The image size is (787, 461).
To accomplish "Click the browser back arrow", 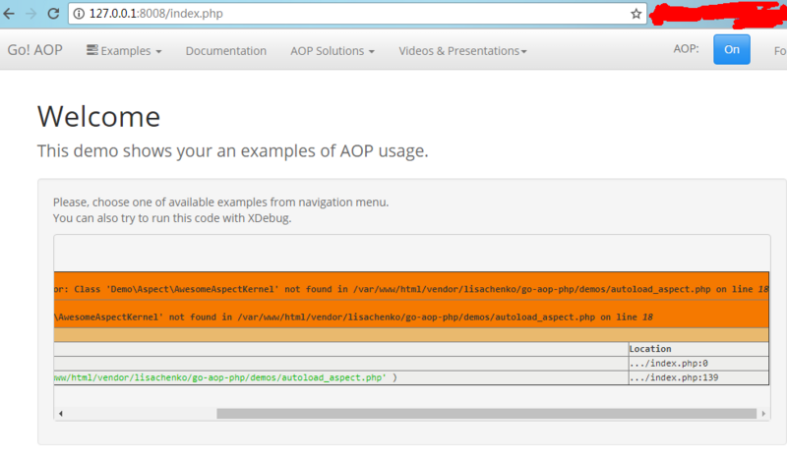I will coord(11,14).
